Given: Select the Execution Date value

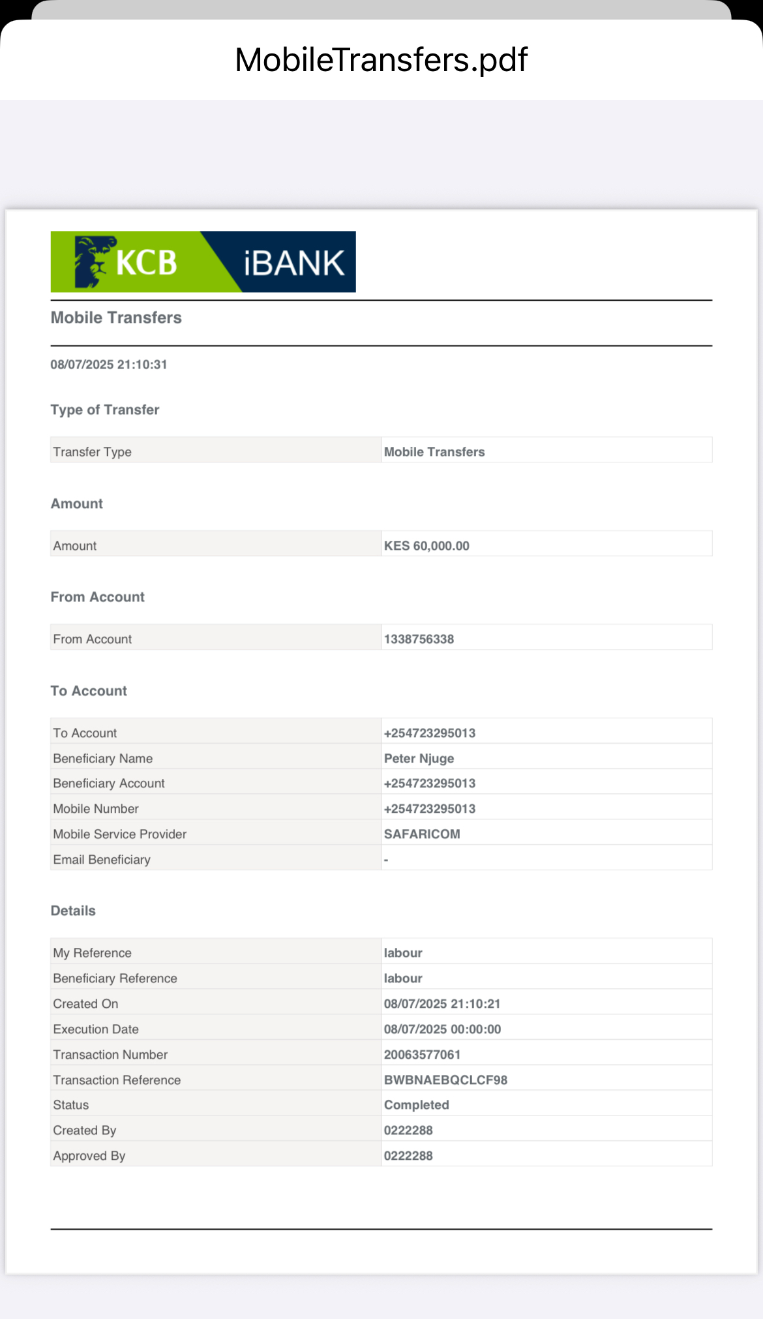Looking at the screenshot, I should (442, 1029).
